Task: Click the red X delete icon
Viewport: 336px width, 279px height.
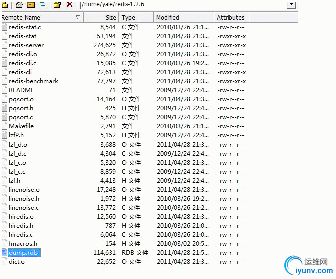Action: click(69, 5)
